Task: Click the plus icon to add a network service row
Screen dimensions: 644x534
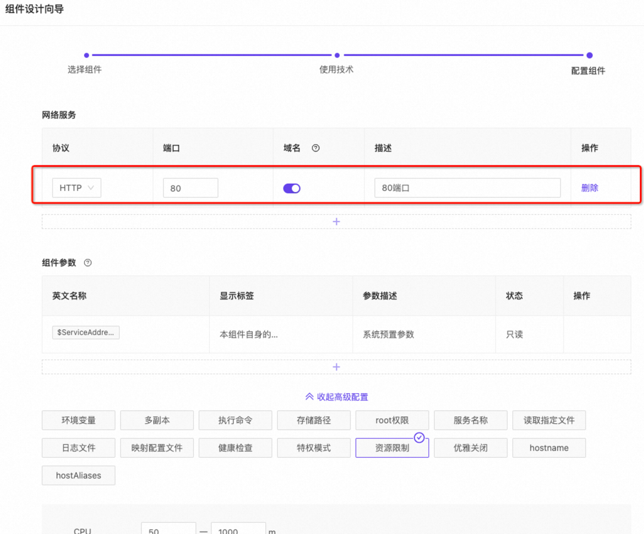Action: (x=336, y=221)
